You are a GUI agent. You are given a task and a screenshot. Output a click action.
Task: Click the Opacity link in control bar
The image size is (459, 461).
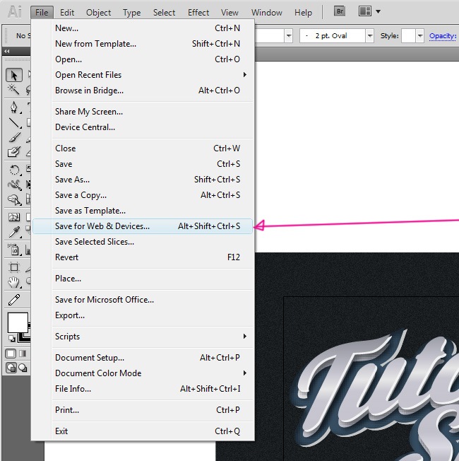[x=443, y=36]
